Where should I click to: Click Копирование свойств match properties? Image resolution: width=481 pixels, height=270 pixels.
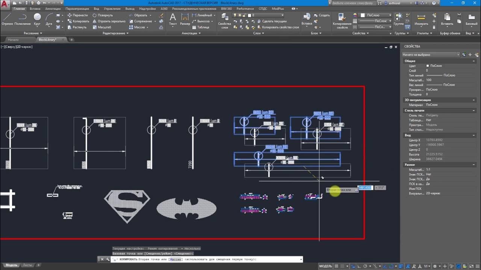[x=342, y=21]
